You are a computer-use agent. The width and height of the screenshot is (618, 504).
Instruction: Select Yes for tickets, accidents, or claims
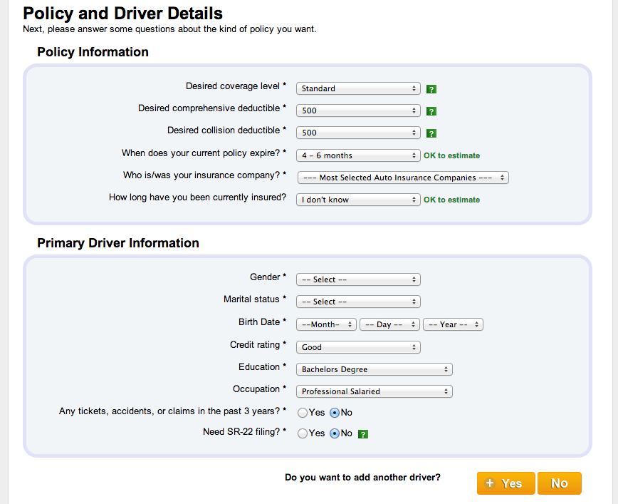coord(303,412)
